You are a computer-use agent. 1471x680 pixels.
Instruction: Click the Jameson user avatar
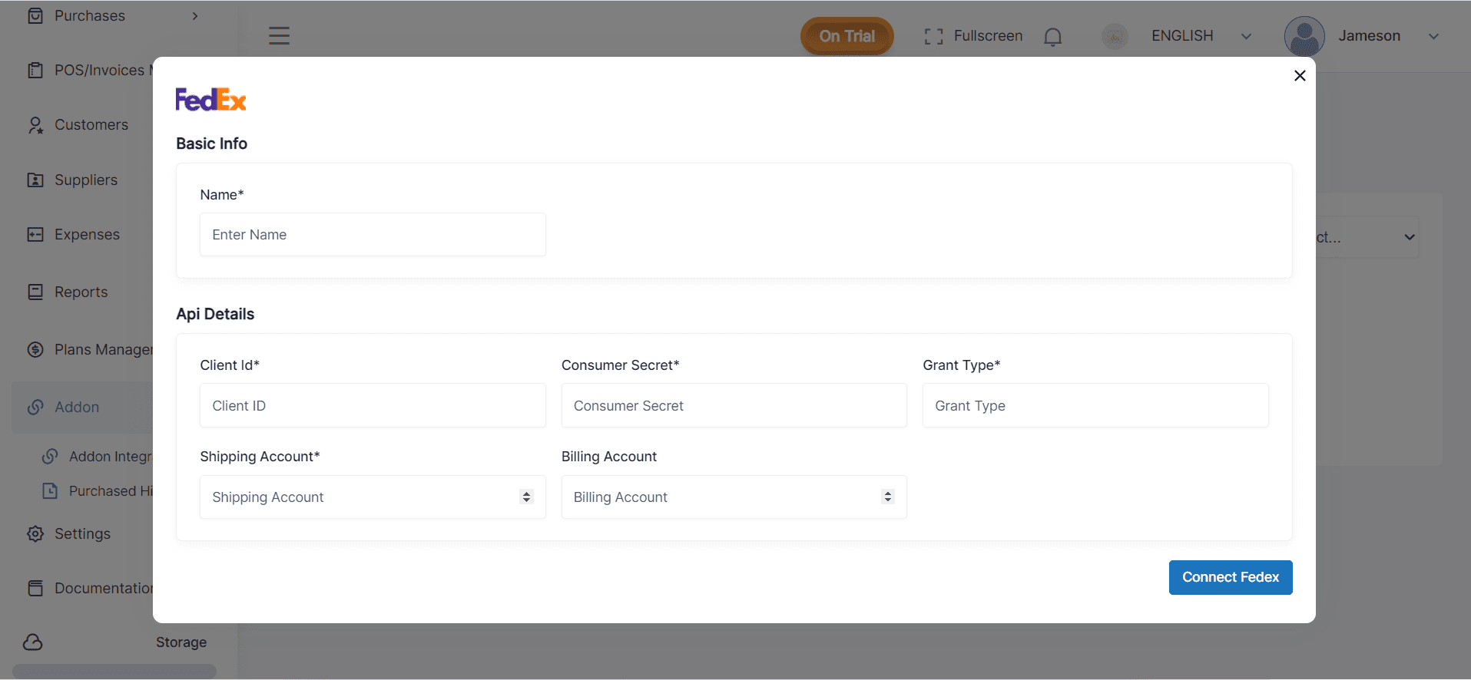tap(1304, 36)
